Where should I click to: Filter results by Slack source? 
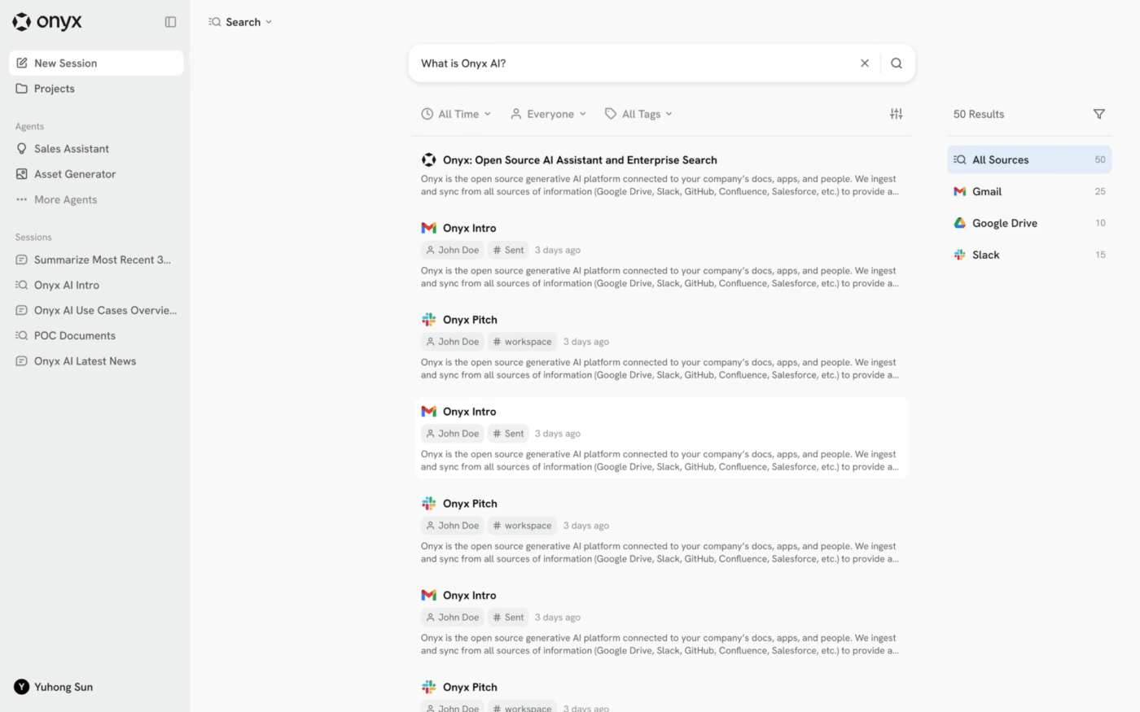coord(1029,255)
